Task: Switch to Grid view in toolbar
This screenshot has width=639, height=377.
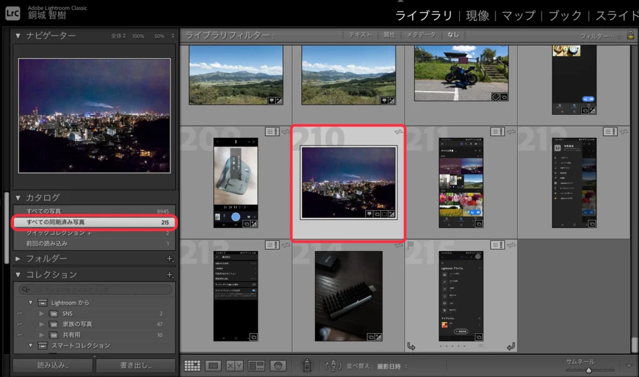Action: 192,366
